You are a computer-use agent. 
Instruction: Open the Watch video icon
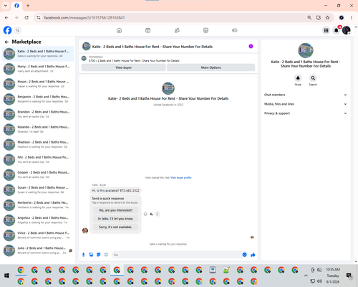pyautogui.click(x=148, y=30)
